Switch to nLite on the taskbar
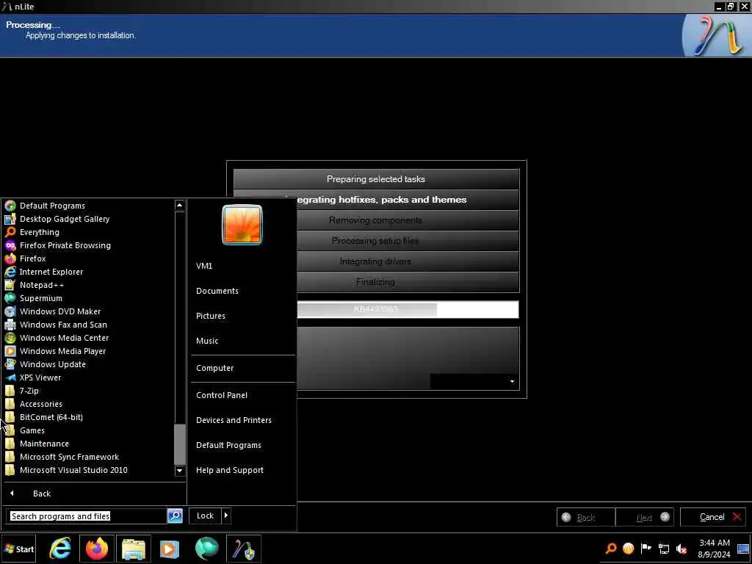The height and width of the screenshot is (564, 752). click(x=244, y=549)
